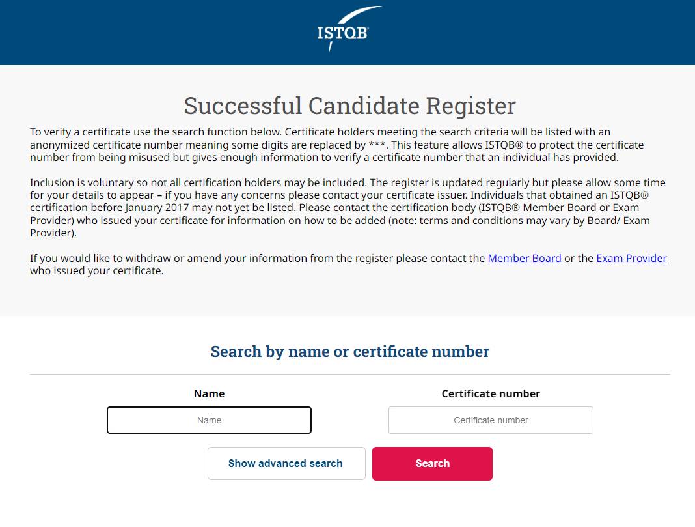Click the 'Search by name or certificate number' heading
695x527 pixels.
coord(349,352)
